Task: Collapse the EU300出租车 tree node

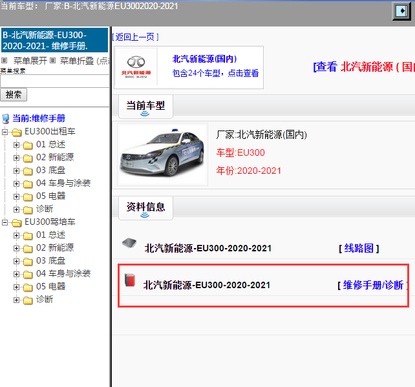Action: pos(5,132)
